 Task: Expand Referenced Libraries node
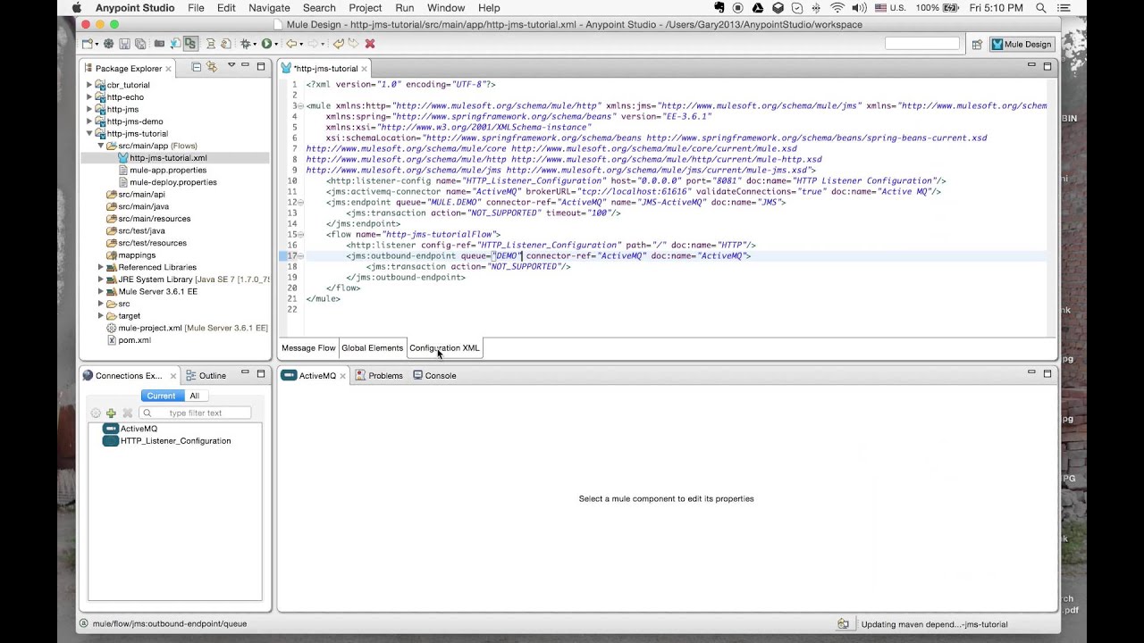(x=101, y=267)
